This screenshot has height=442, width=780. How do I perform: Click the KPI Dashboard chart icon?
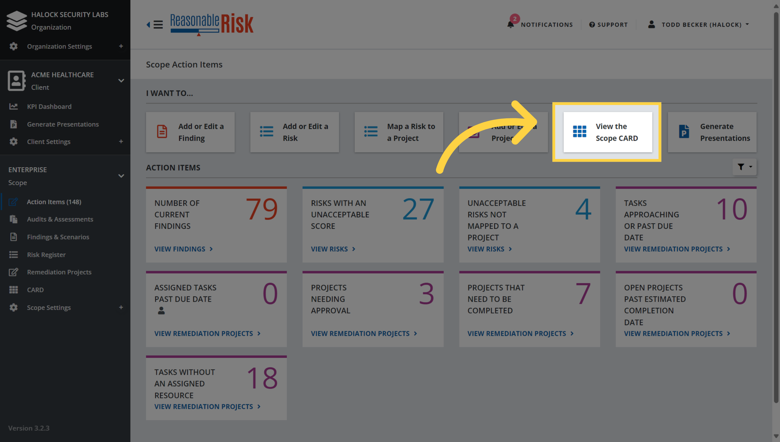[x=13, y=106]
